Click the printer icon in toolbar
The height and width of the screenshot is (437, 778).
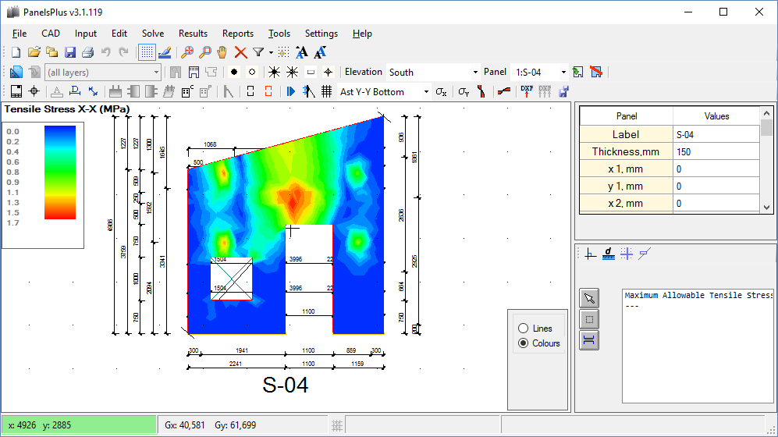click(87, 52)
